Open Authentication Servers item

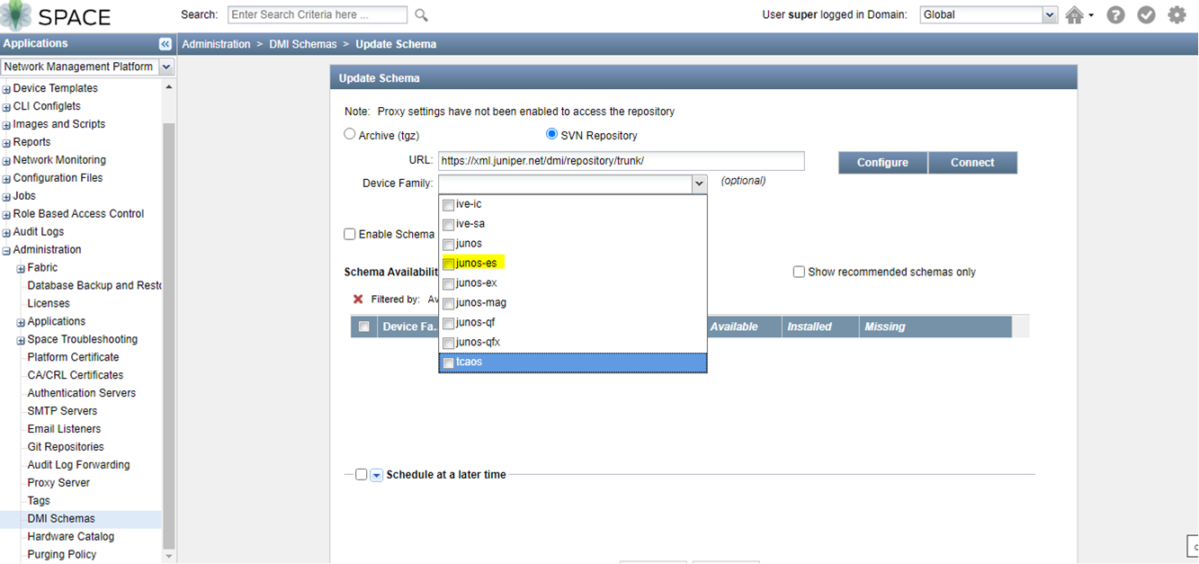82,393
